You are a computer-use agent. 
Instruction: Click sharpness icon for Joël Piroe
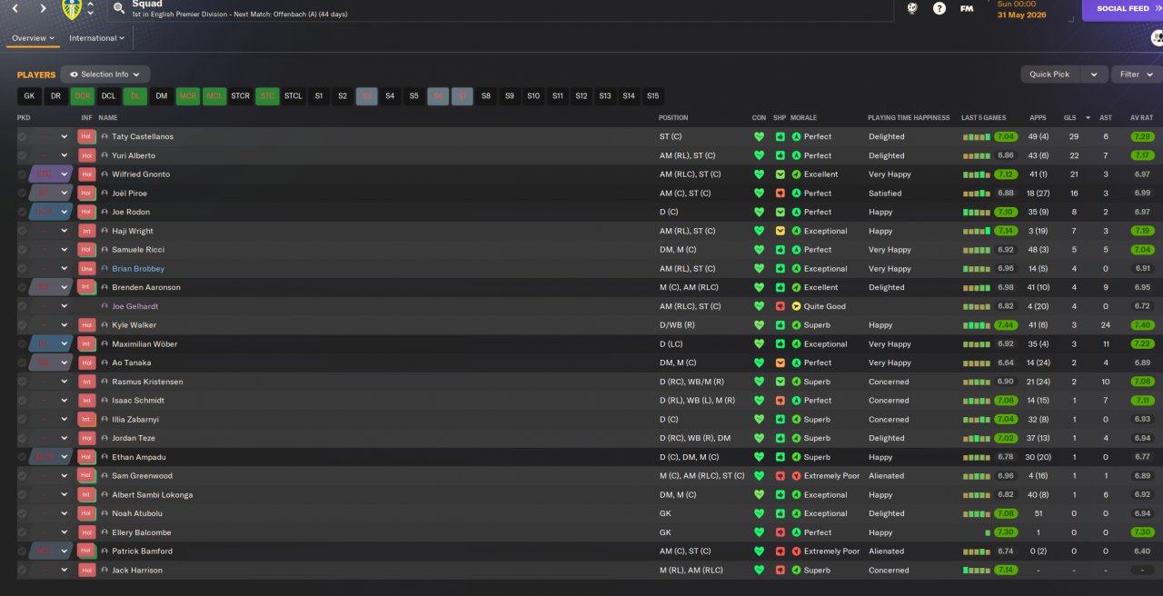(780, 194)
